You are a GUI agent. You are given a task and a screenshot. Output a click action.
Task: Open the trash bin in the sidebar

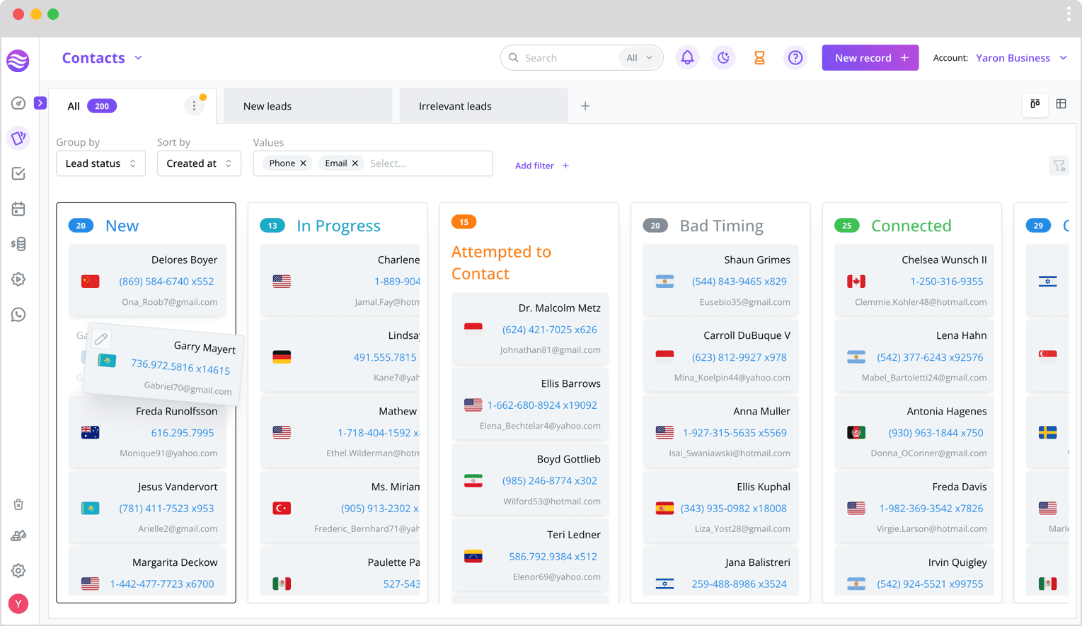pos(18,504)
